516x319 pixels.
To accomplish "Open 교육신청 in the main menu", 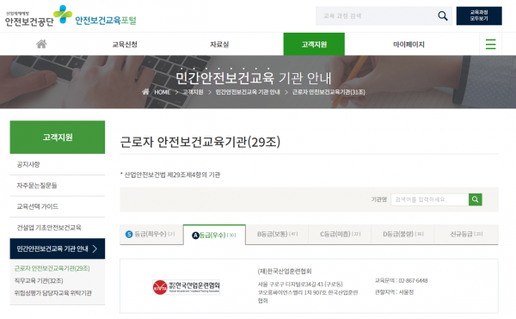I will tap(125, 45).
